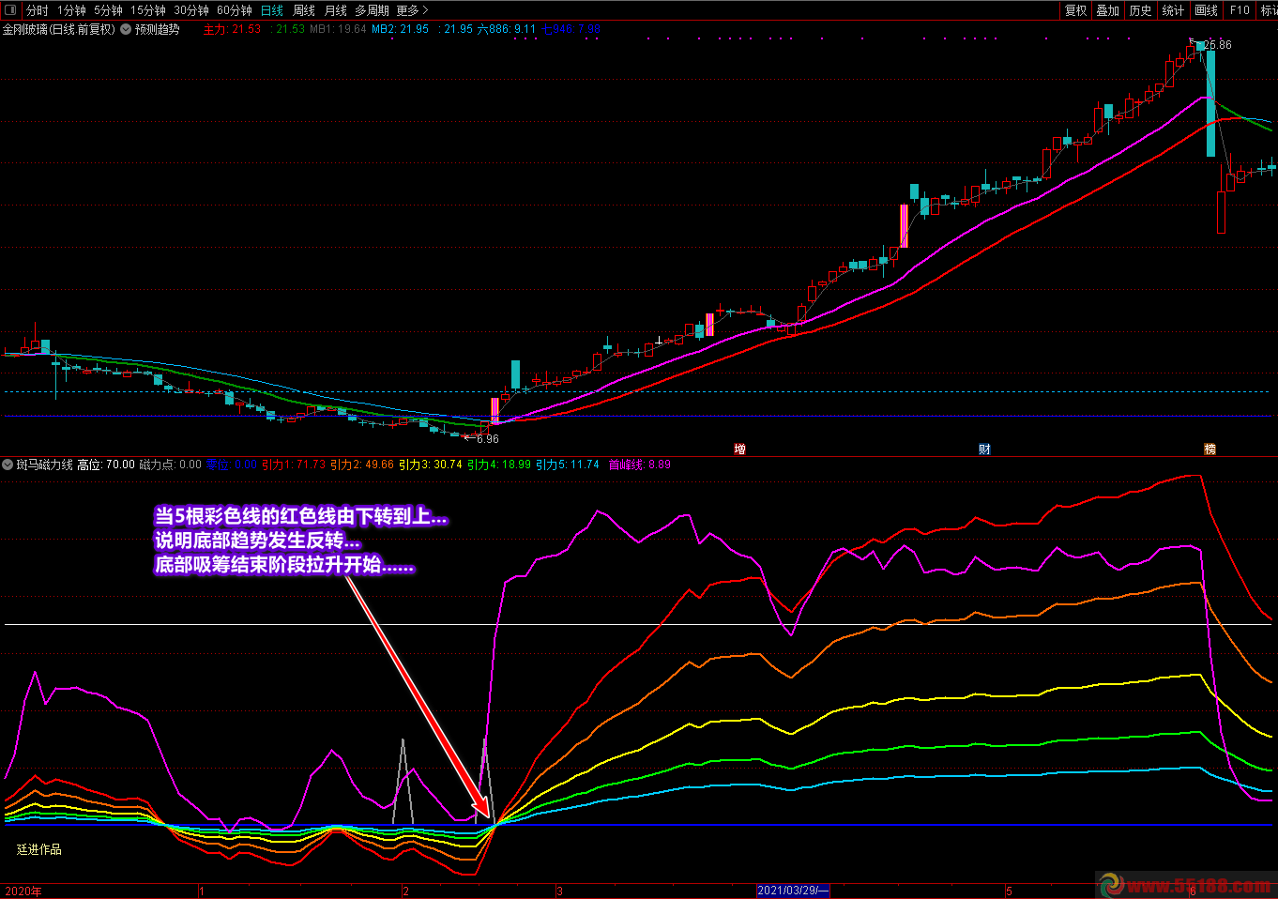Click the 历史 button
1278x899 pixels.
(x=1140, y=10)
